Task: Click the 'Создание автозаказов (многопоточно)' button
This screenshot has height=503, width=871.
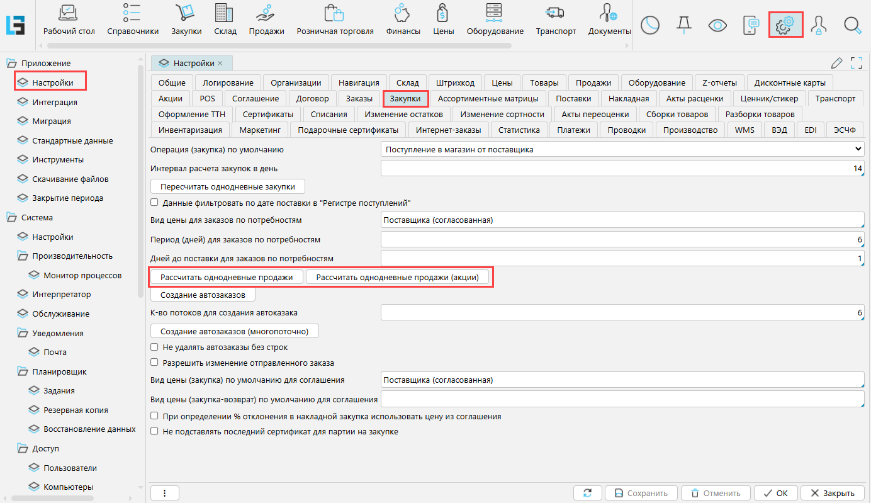Action: click(x=235, y=331)
